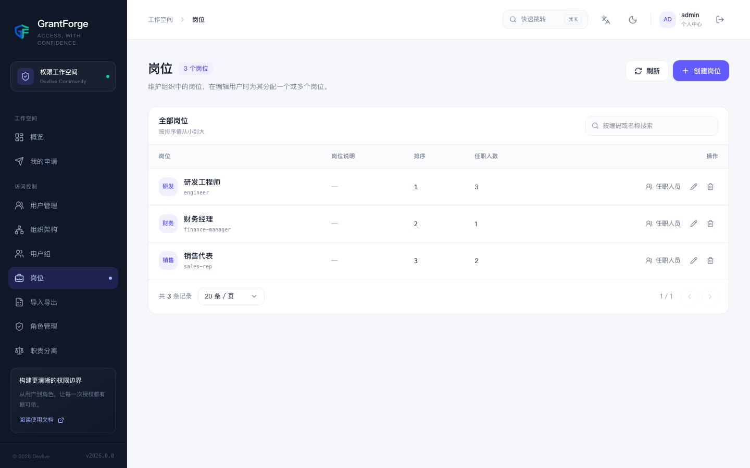Open the 20 条 / 页 page size dropdown
Image resolution: width=750 pixels, height=468 pixels.
coord(231,296)
